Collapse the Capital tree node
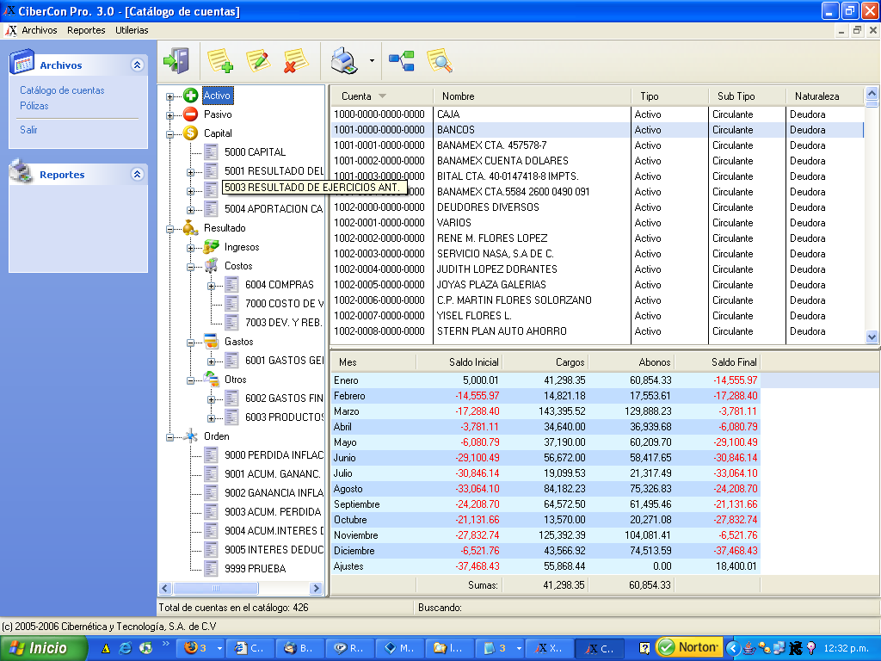The width and height of the screenshot is (881, 661). click(169, 134)
